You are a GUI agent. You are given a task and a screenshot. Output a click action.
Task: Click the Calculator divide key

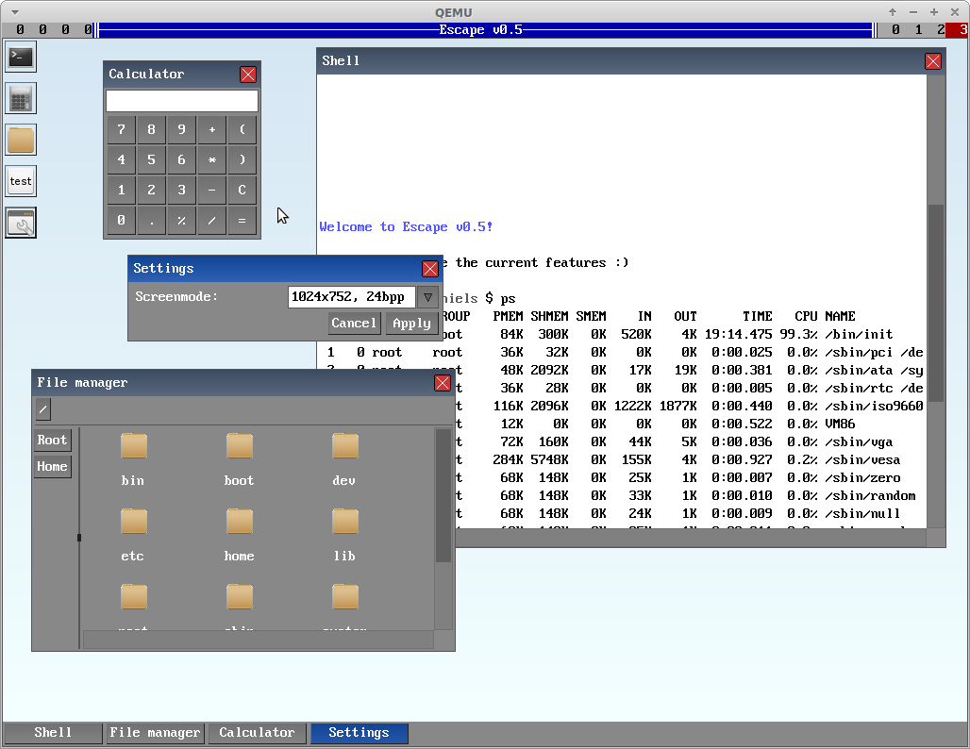pyautogui.click(x=211, y=220)
